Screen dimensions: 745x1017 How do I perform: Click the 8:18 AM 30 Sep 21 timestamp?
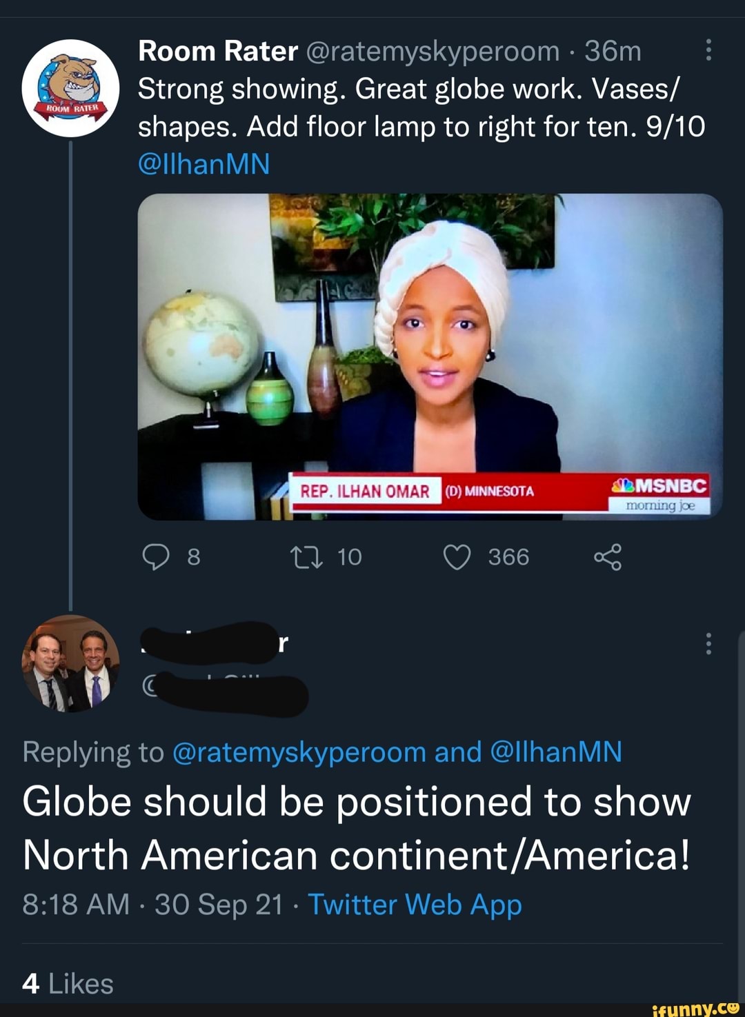pos(152,905)
